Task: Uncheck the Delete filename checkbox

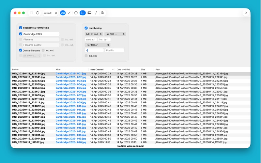Action: pyautogui.click(x=21, y=50)
